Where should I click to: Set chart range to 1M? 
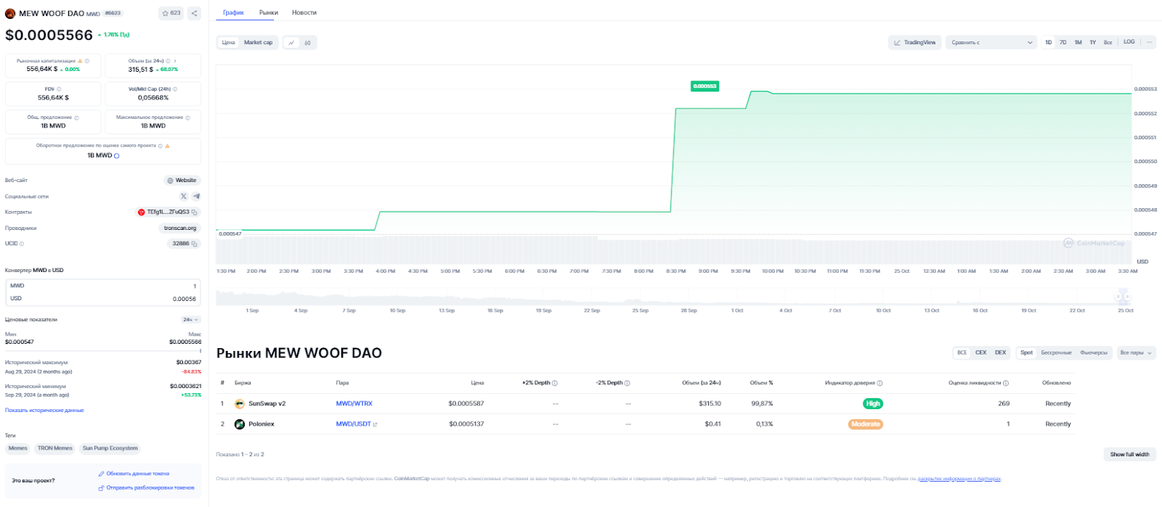click(x=1078, y=42)
